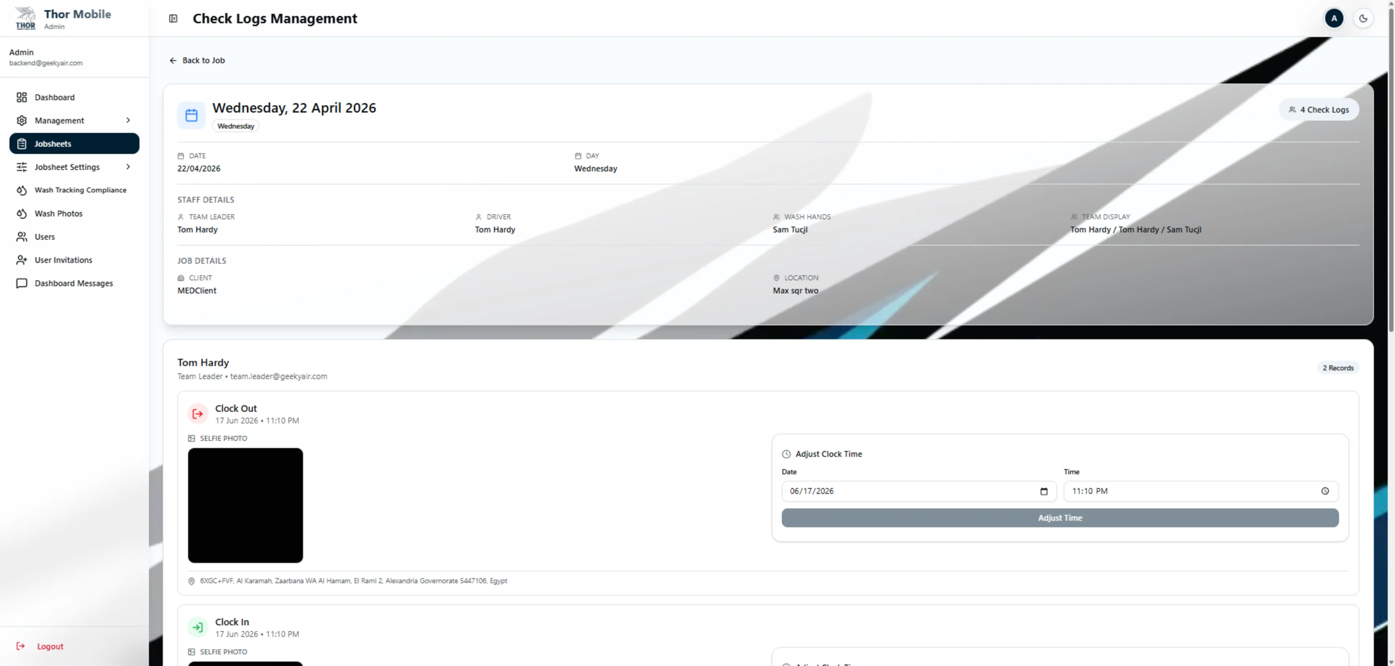Click the Tom Hardy section heading
1395x666 pixels.
pos(203,362)
